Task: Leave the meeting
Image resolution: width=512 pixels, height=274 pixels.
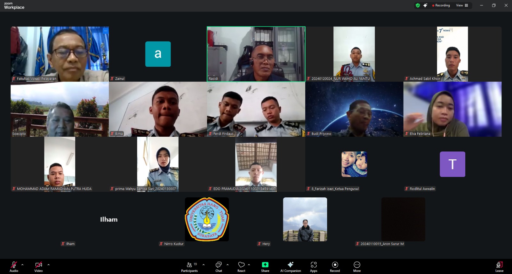Action: [x=499, y=266]
